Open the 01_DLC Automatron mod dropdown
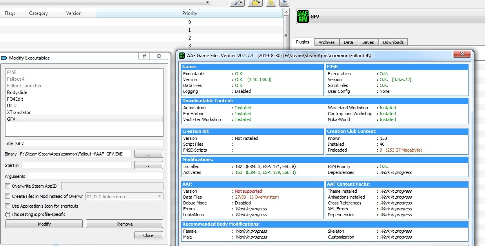 tap(124, 196)
